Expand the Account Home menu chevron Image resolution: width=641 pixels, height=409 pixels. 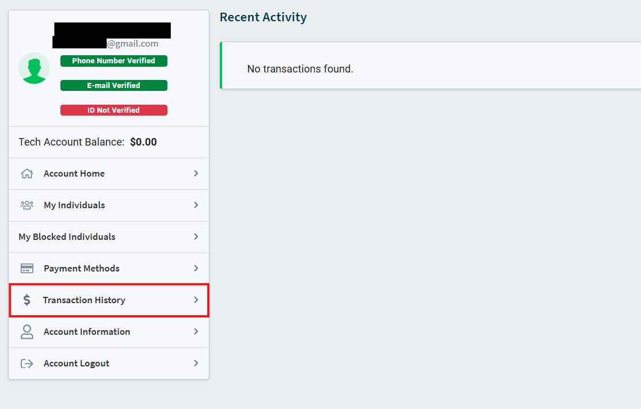click(x=196, y=173)
